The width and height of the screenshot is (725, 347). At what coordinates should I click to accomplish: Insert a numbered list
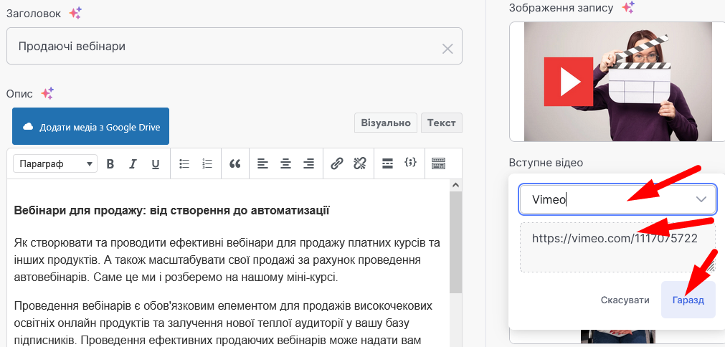pyautogui.click(x=207, y=163)
